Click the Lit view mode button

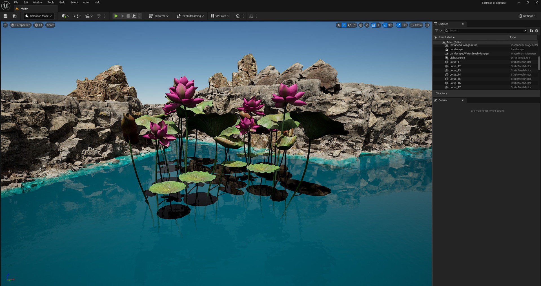point(39,25)
